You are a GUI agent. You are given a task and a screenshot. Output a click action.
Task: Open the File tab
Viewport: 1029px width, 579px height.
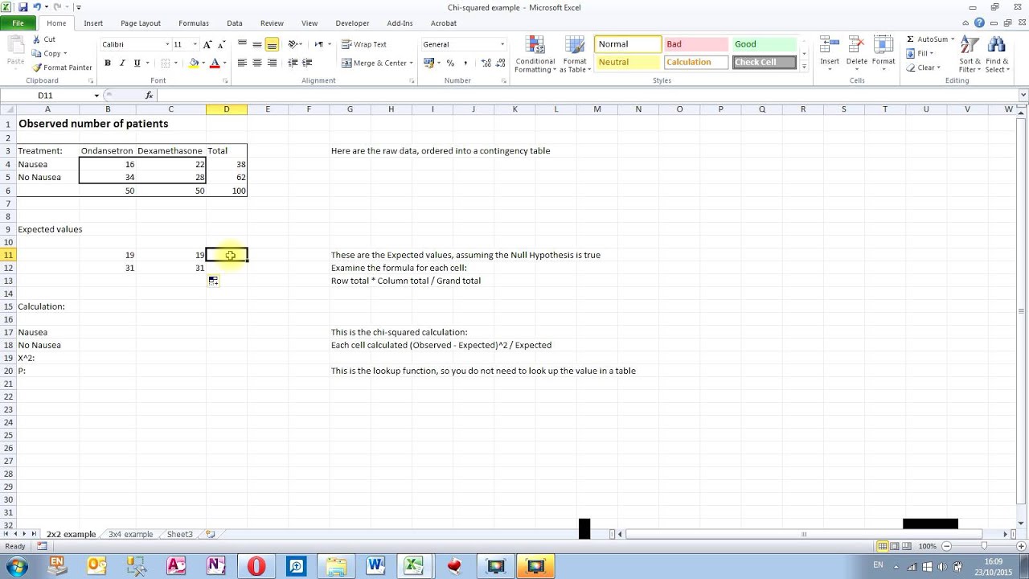coord(18,23)
